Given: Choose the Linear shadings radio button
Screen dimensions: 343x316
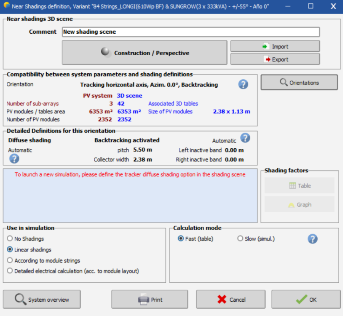Looking at the screenshot, I should (x=10, y=250).
